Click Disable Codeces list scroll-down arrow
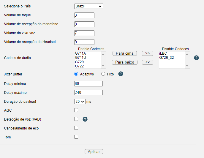Screen dimensions: 204x158 187,66
